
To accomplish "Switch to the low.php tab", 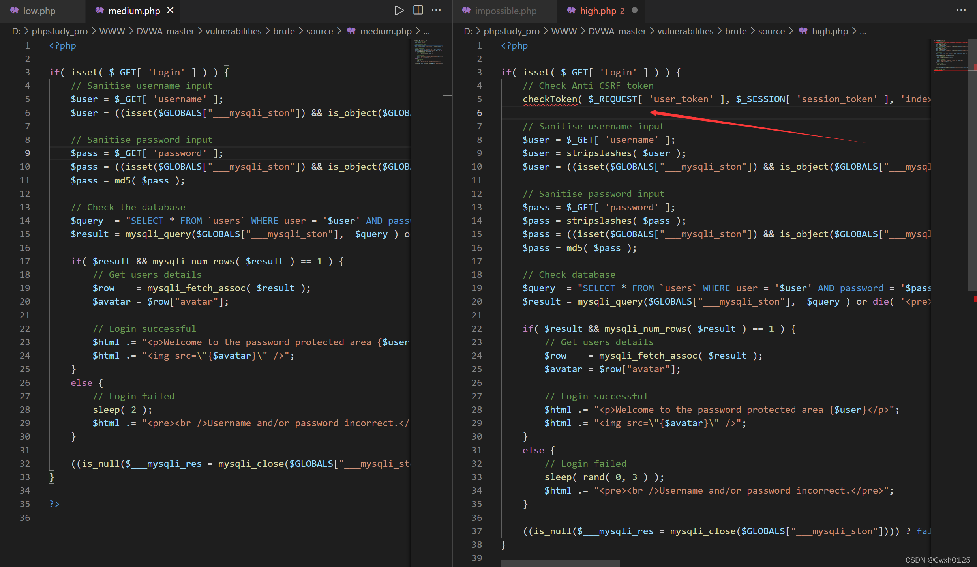I will point(39,11).
